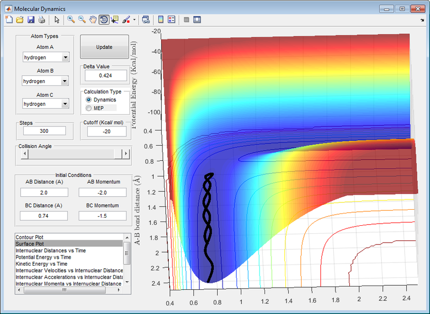Click the plot list horizontal scrollbar thumb
The image size is (430, 314).
(64, 290)
